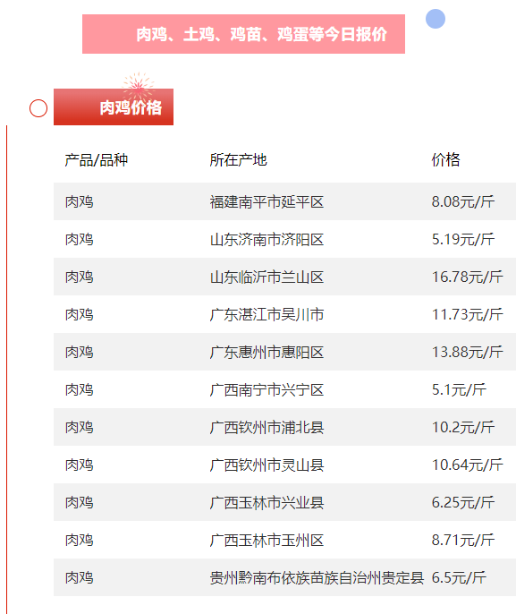The height and width of the screenshot is (614, 516).
Task: Open the 广西玉林市兴业县 entry
Action: click(284, 502)
